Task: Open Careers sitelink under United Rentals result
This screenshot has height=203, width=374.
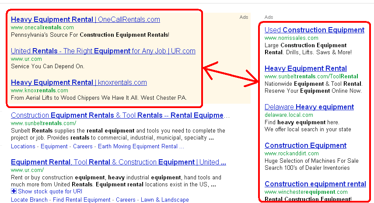Action: pos(126,199)
